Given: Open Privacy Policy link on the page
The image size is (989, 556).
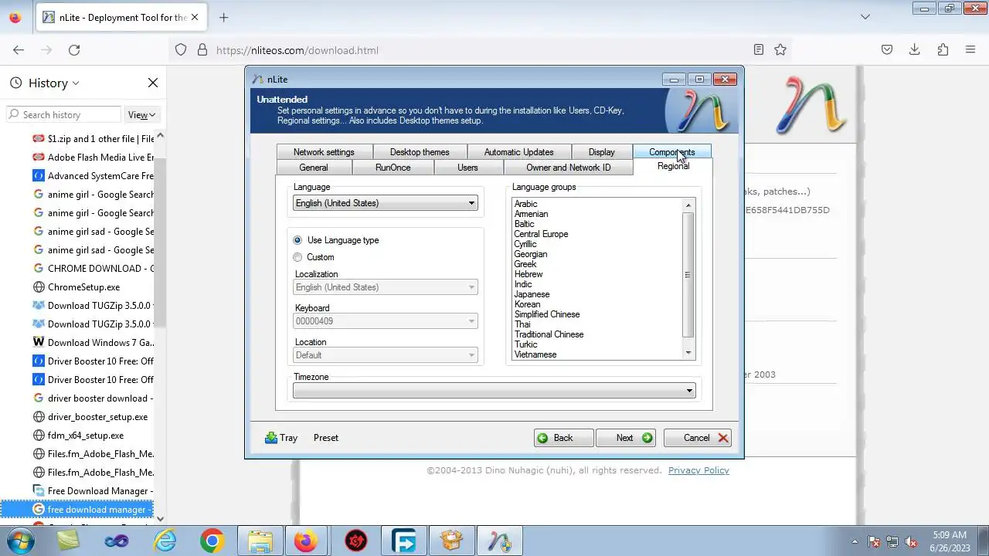Looking at the screenshot, I should point(698,470).
